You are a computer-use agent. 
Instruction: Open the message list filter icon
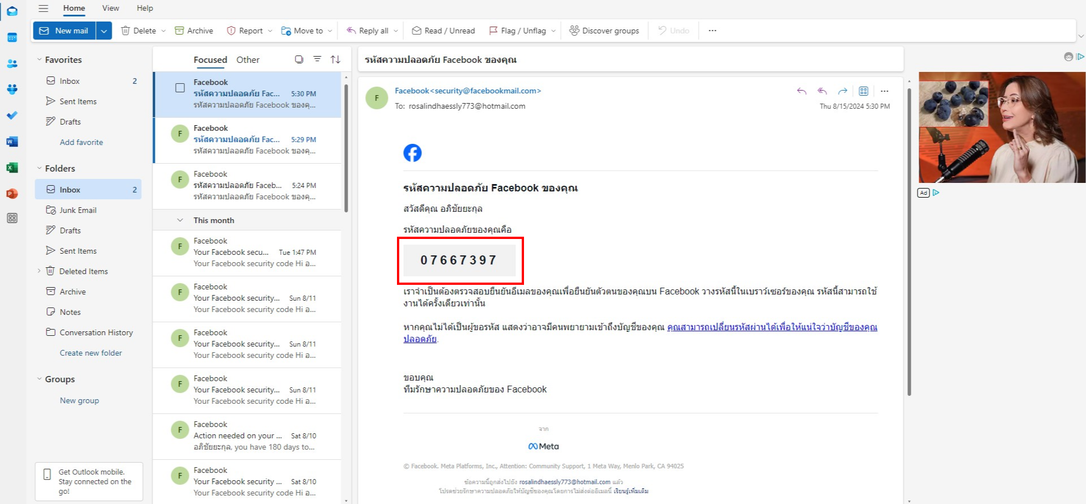click(318, 59)
